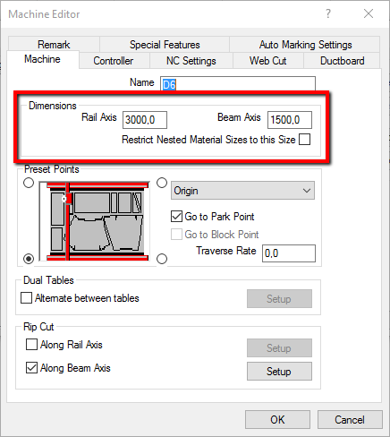Confirm changes with the OK button
Viewport: 390px width, 437px height.
tap(277, 420)
